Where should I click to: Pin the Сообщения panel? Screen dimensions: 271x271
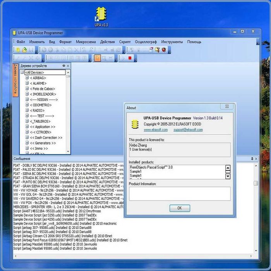(252, 159)
